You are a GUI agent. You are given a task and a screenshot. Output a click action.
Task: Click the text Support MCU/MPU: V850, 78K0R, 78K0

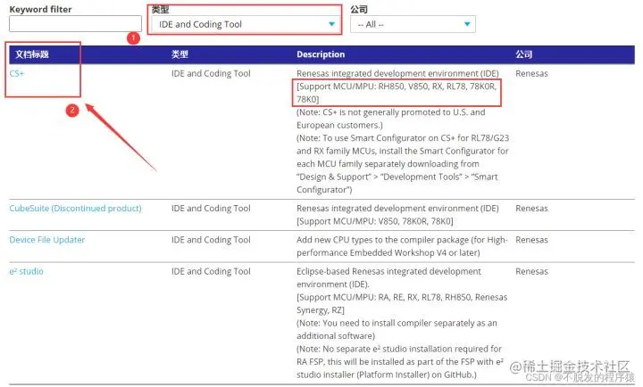tap(375, 221)
